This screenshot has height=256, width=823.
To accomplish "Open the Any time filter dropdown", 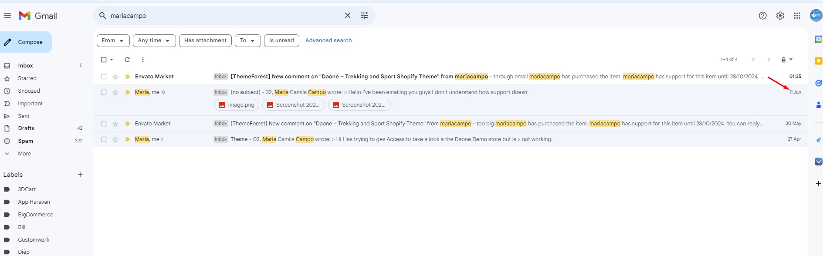I will [154, 40].
